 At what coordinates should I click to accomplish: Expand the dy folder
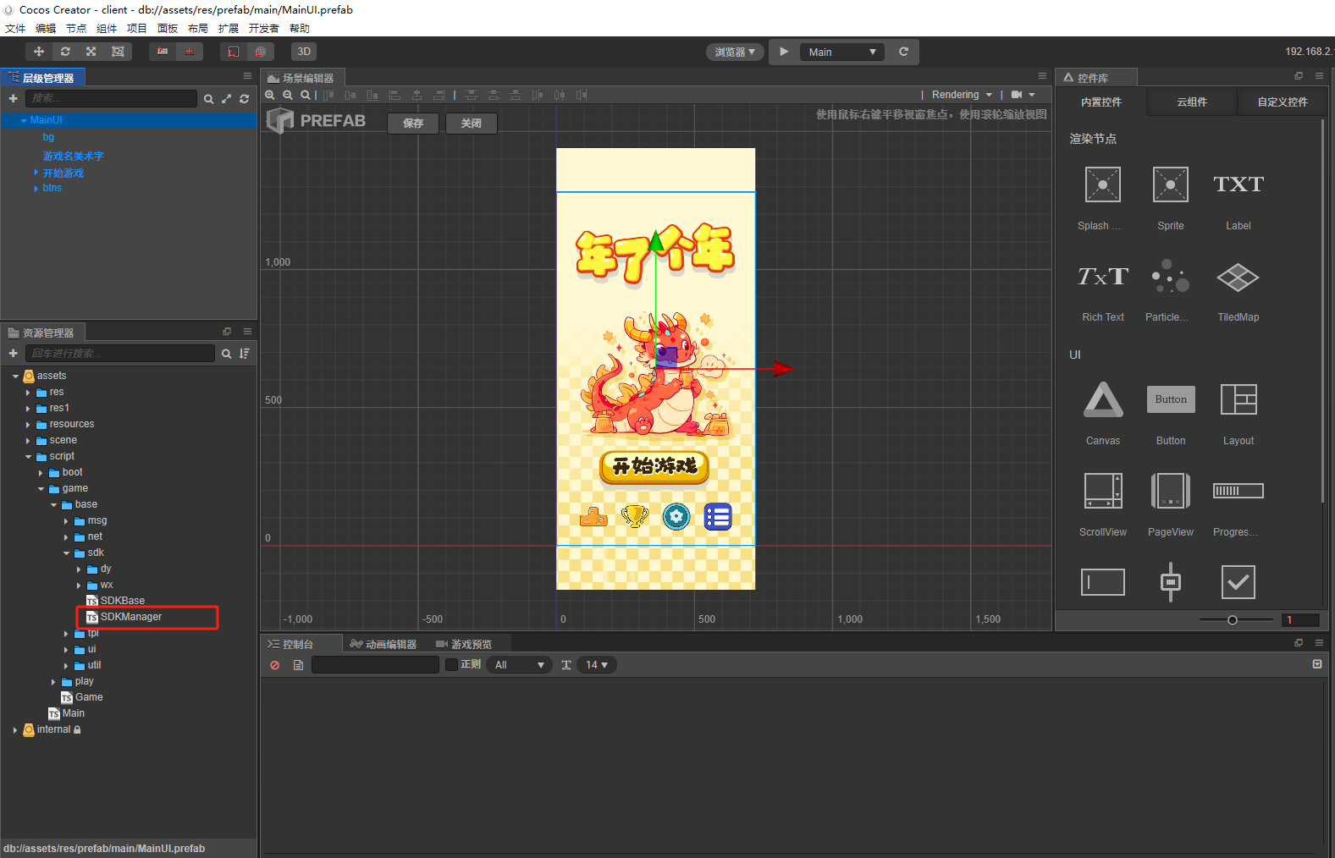point(79,569)
